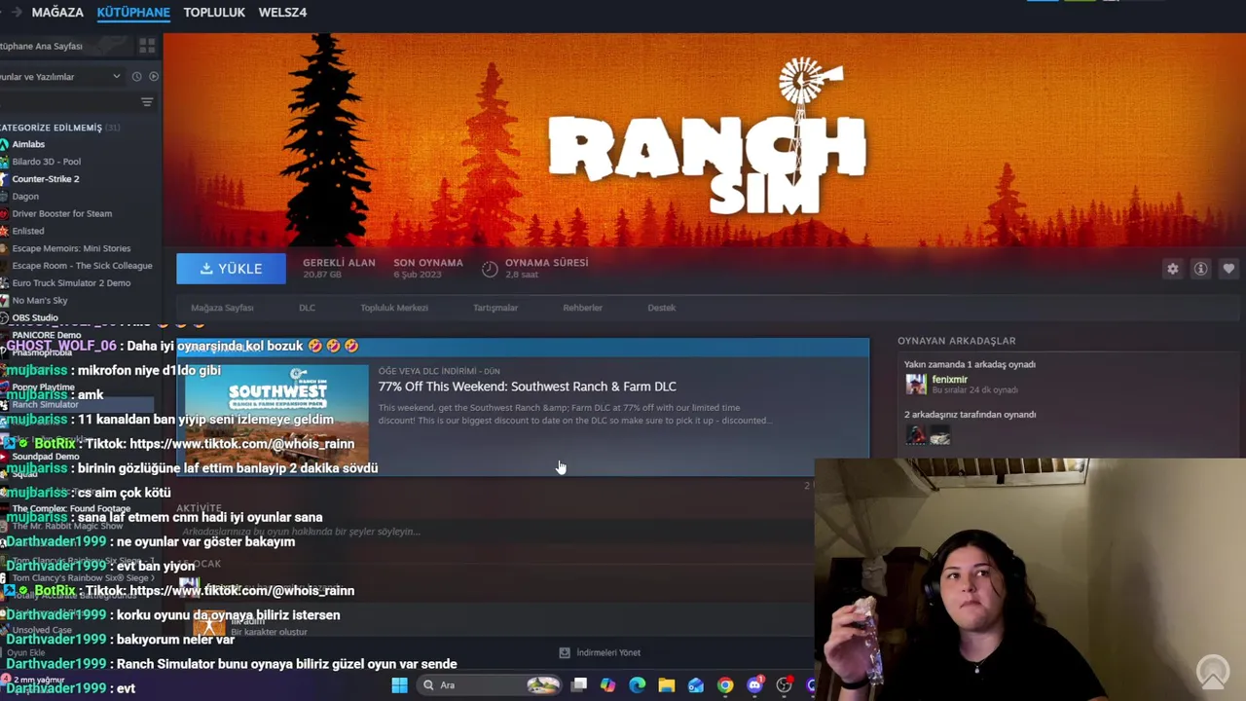Open the DLC tab

tap(307, 308)
